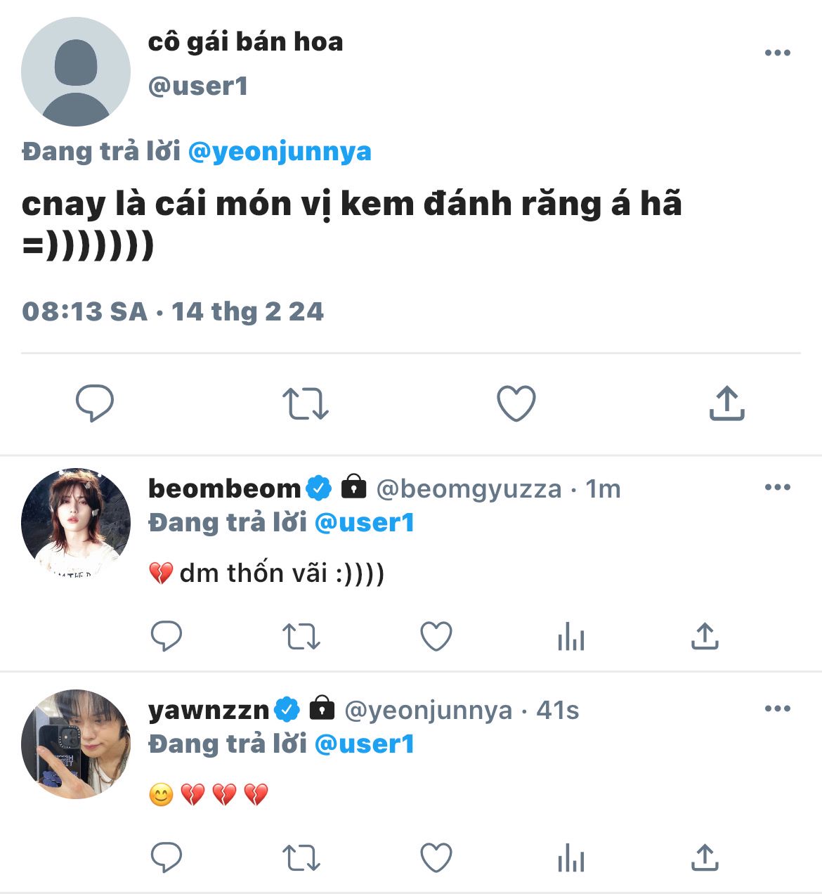Open @user1 mention in beombeom's reply

[364, 523]
